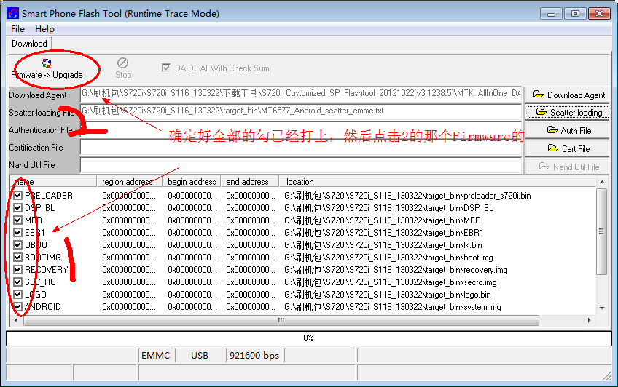Click Nand Util File button
618x387 pixels.
(x=567, y=167)
